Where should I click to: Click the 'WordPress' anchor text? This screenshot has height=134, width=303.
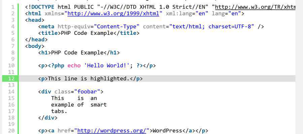click(x=168, y=131)
